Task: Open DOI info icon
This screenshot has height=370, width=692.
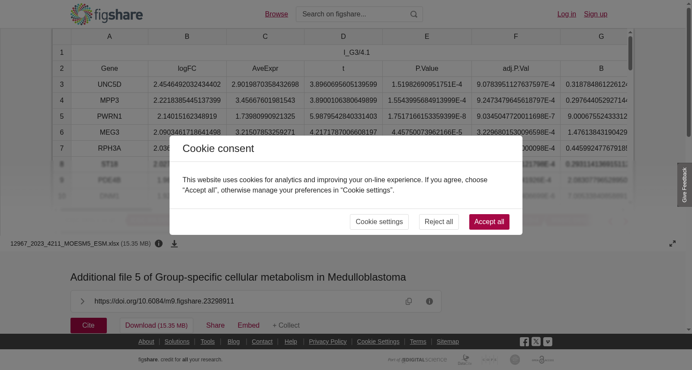Action: (x=429, y=301)
